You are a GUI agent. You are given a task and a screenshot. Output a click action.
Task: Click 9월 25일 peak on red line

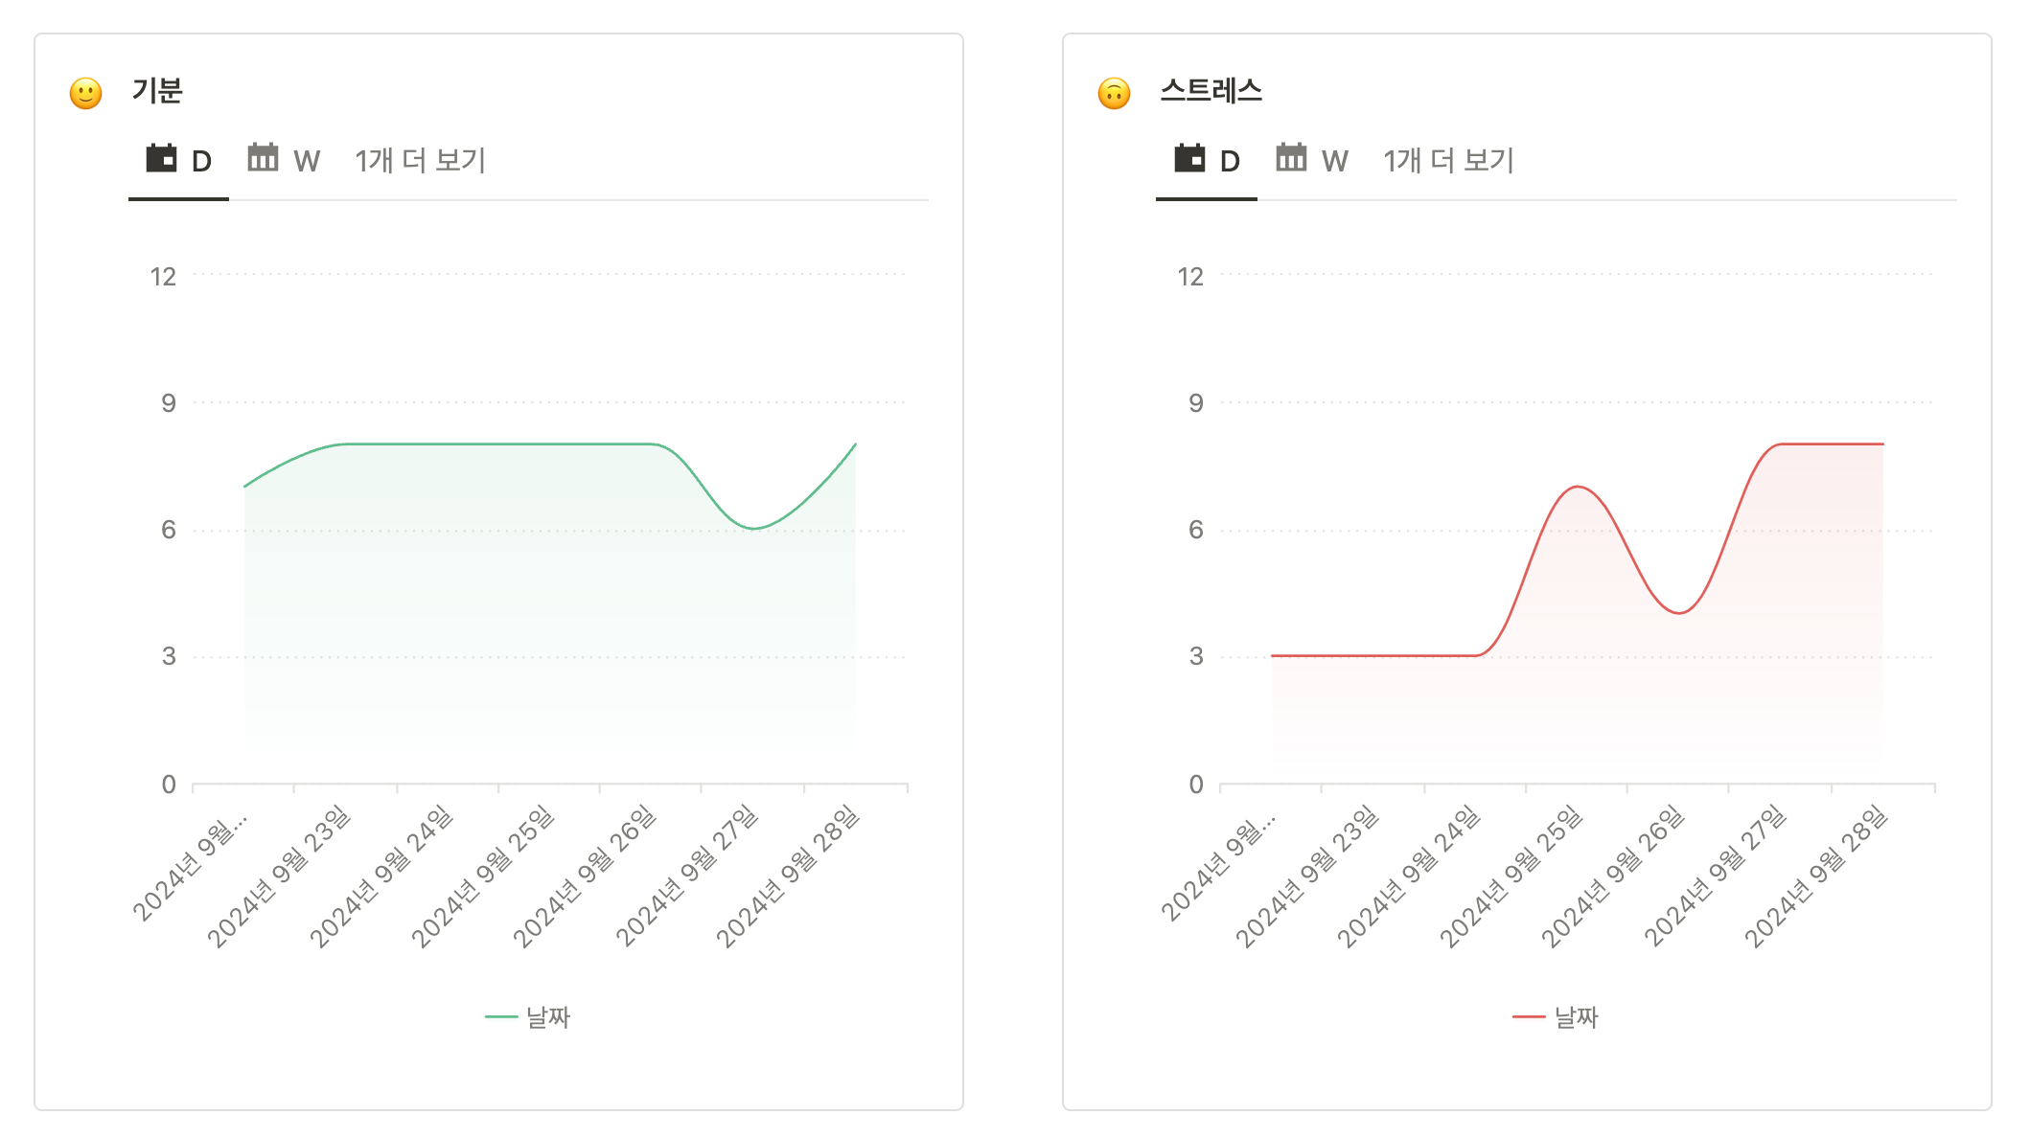coord(1577,487)
